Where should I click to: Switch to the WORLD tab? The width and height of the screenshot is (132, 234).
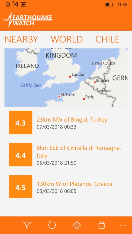[x=67, y=39]
